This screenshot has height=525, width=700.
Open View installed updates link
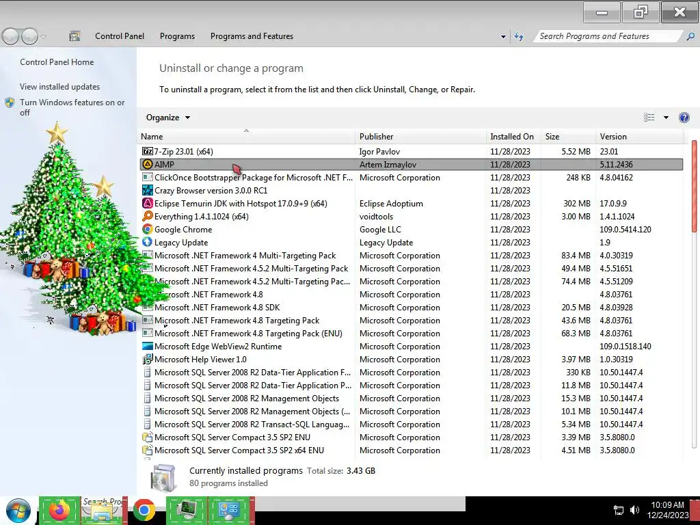coord(60,87)
